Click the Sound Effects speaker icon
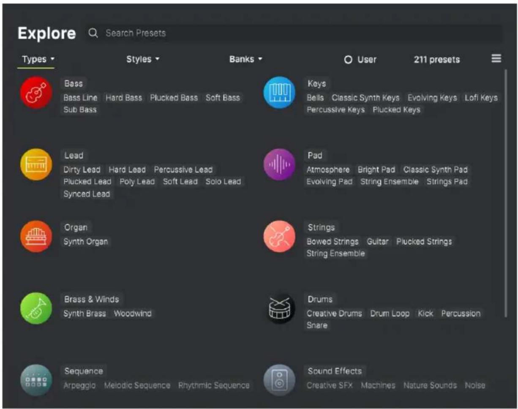The height and width of the screenshot is (409, 518). coord(279,380)
